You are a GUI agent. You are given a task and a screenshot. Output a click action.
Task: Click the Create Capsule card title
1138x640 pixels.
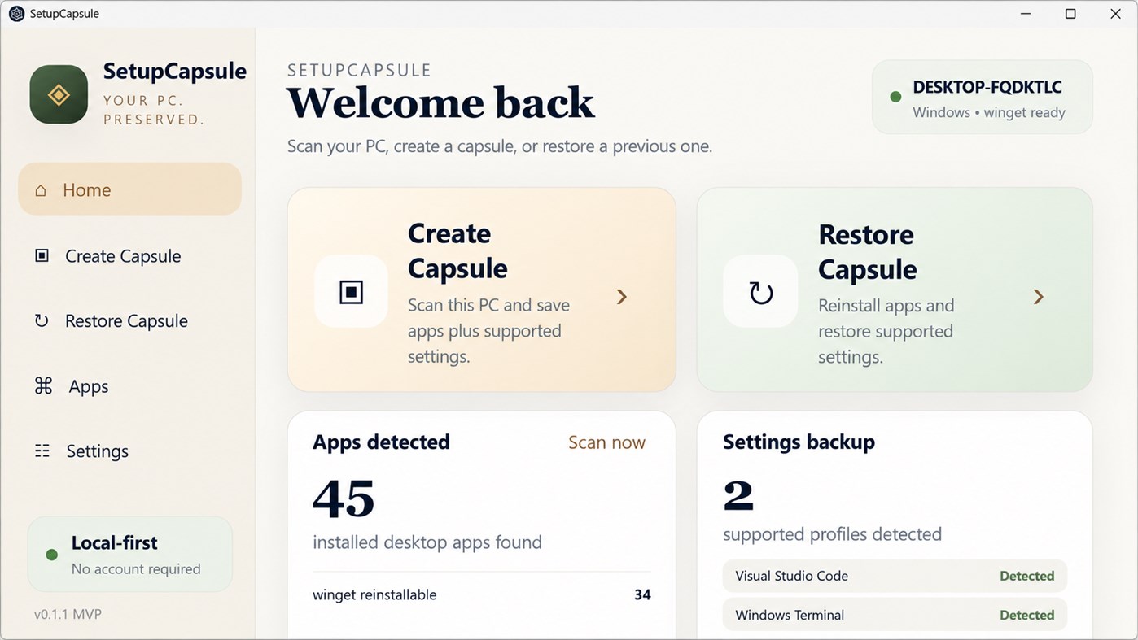pos(457,250)
